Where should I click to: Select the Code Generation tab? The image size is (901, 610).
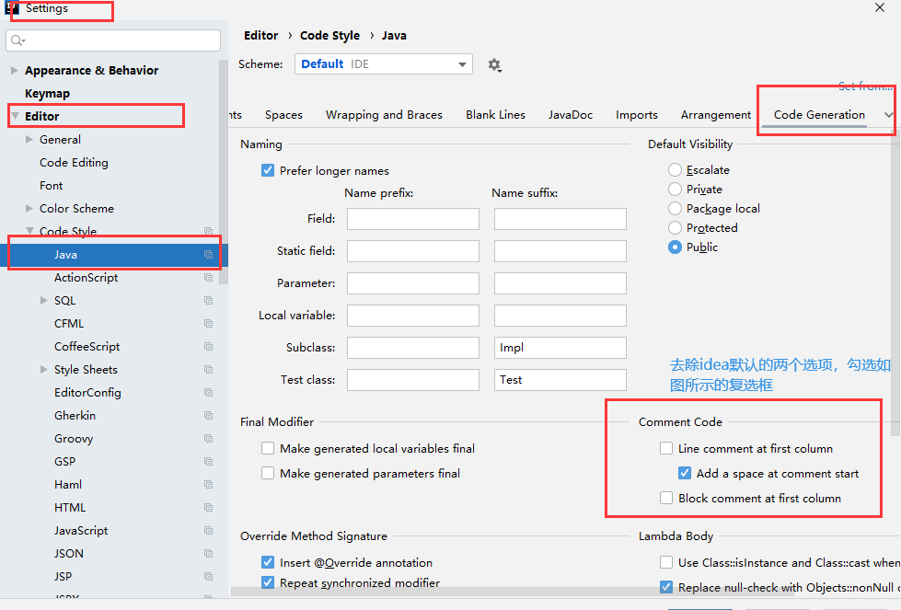pos(819,115)
